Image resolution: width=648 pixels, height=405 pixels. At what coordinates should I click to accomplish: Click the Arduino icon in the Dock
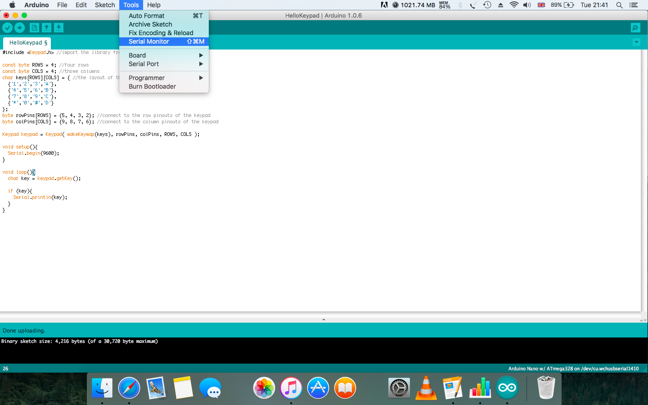[507, 387]
